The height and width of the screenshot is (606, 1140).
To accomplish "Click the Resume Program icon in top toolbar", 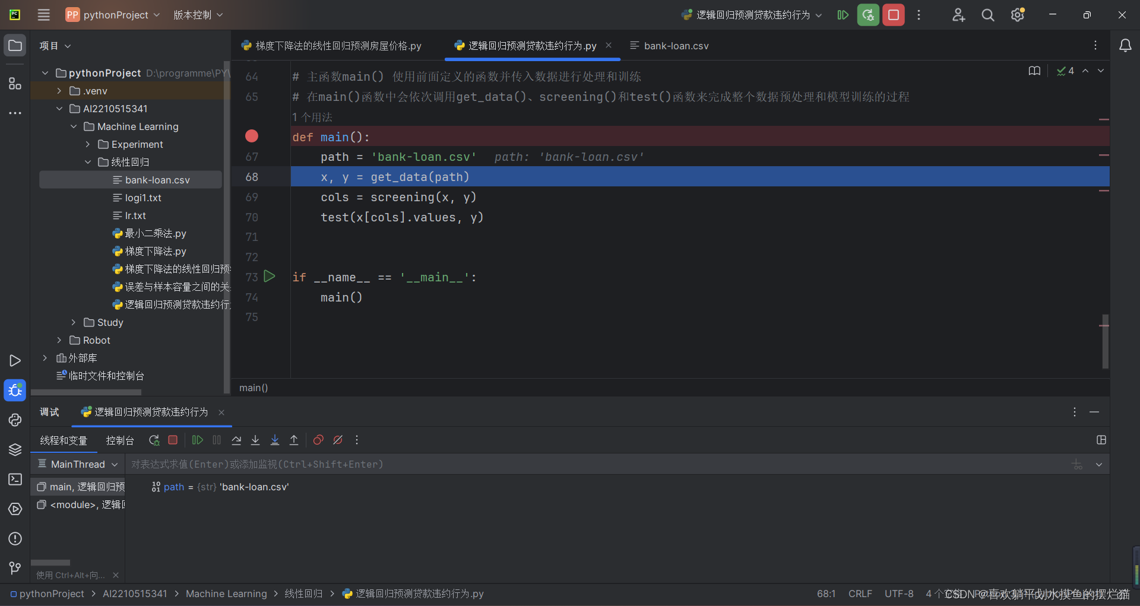I will coord(843,15).
